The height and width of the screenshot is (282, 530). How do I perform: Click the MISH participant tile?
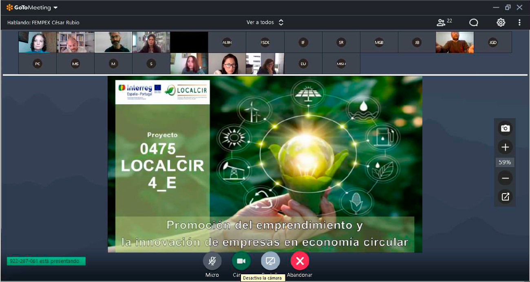[341, 64]
